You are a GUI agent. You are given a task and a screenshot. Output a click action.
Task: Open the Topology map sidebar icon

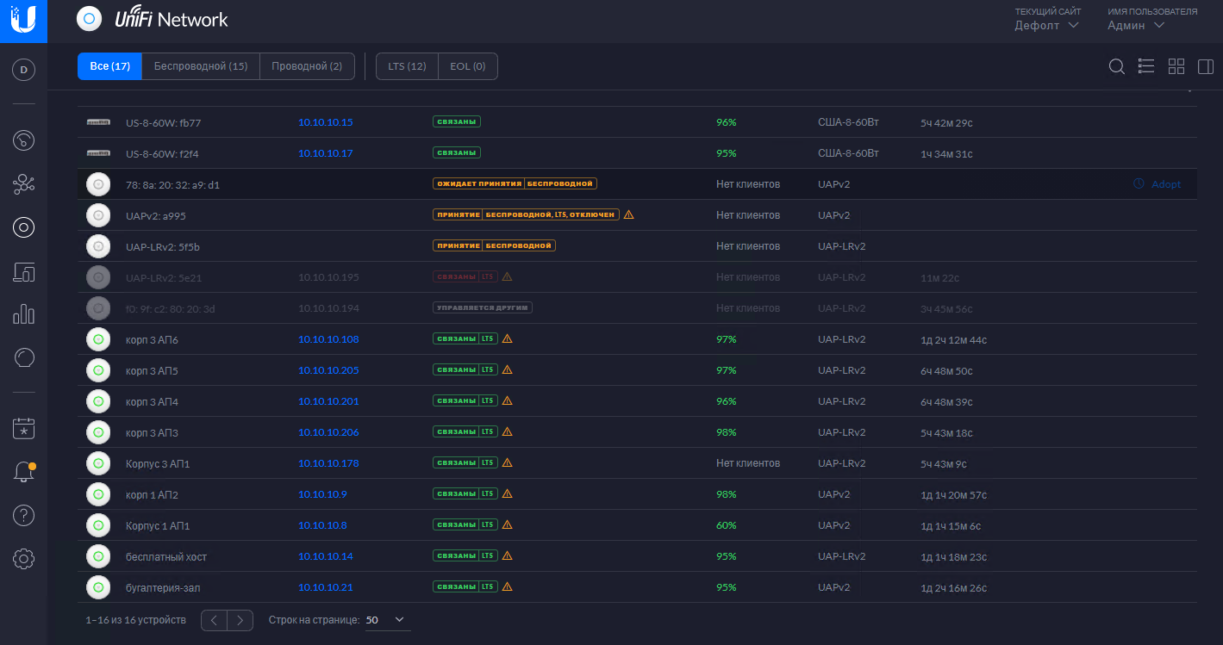pos(24,183)
